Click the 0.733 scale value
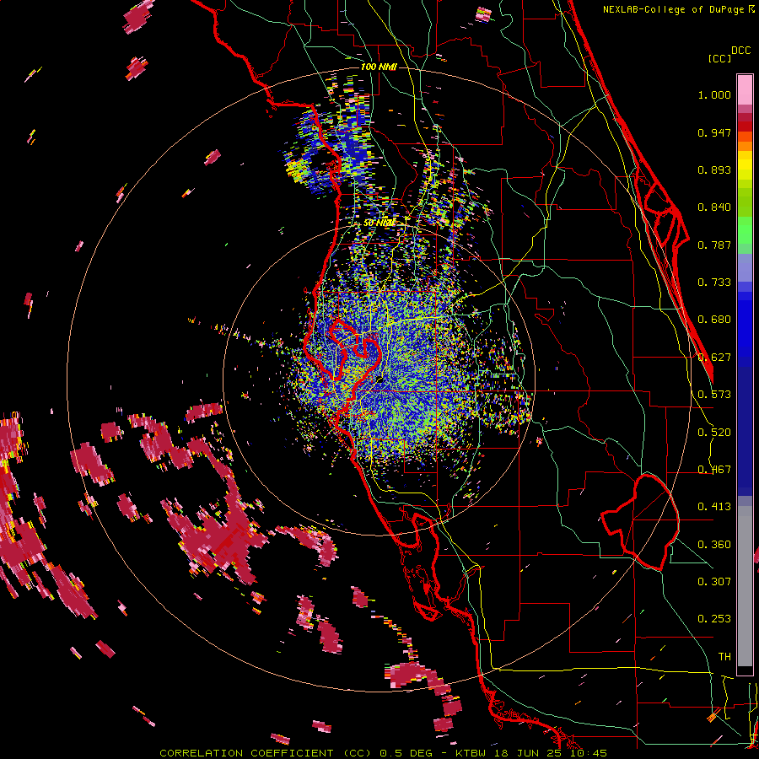 714,283
